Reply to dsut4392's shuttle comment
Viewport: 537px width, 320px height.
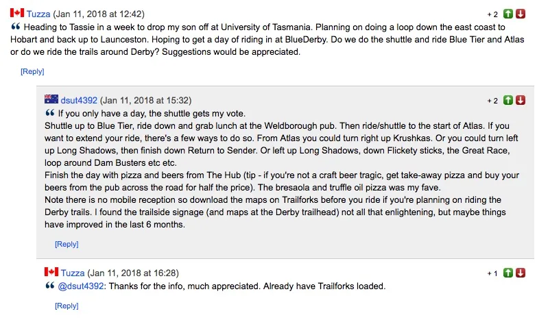click(67, 244)
